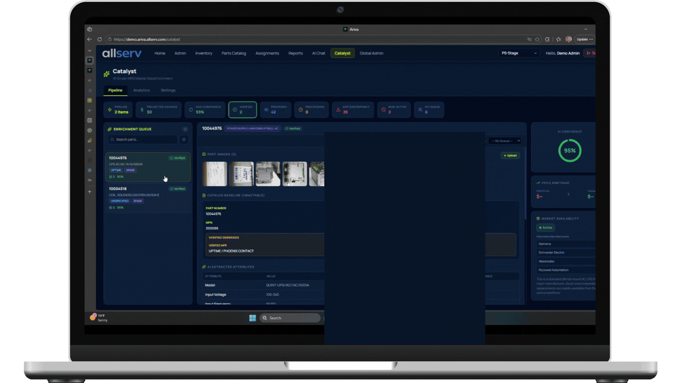Image resolution: width=682 pixels, height=383 pixels.
Task: Select the first Ariva vertical tab icon
Action: [x=90, y=61]
